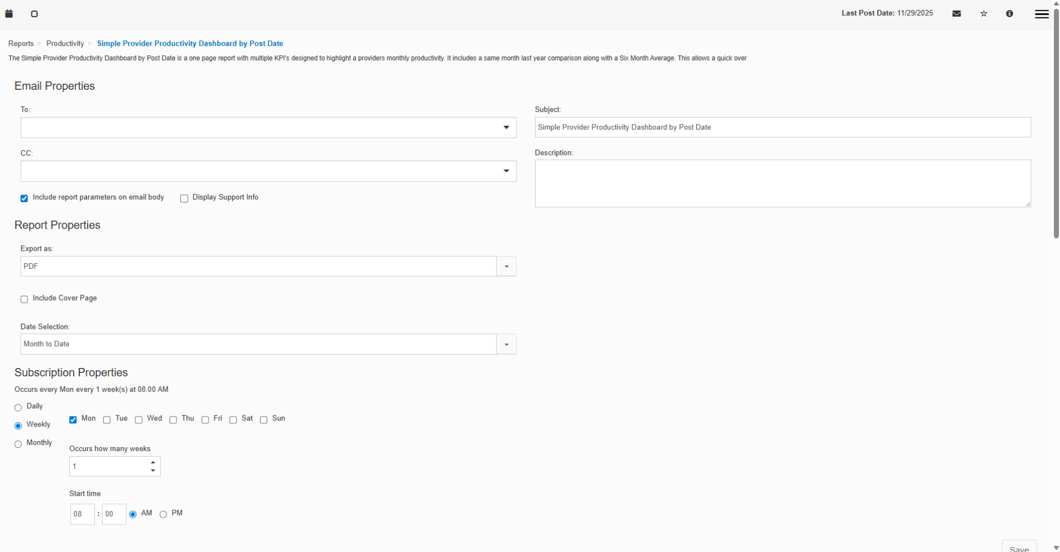Screen dimensions: 1060x552
Task: Open the hamburger menu
Action: click(x=1041, y=14)
